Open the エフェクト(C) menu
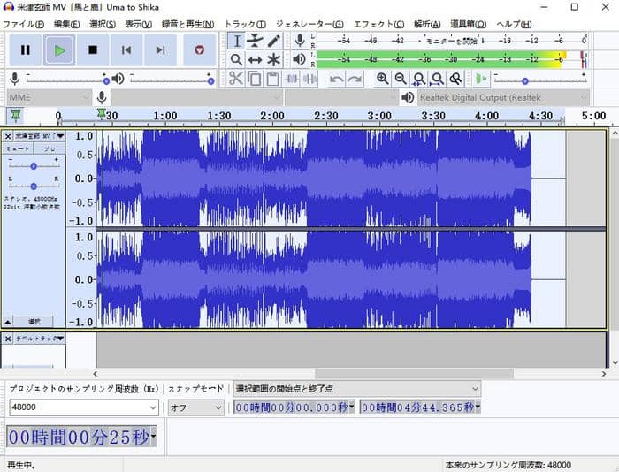This screenshot has width=619, height=472. 378,24
